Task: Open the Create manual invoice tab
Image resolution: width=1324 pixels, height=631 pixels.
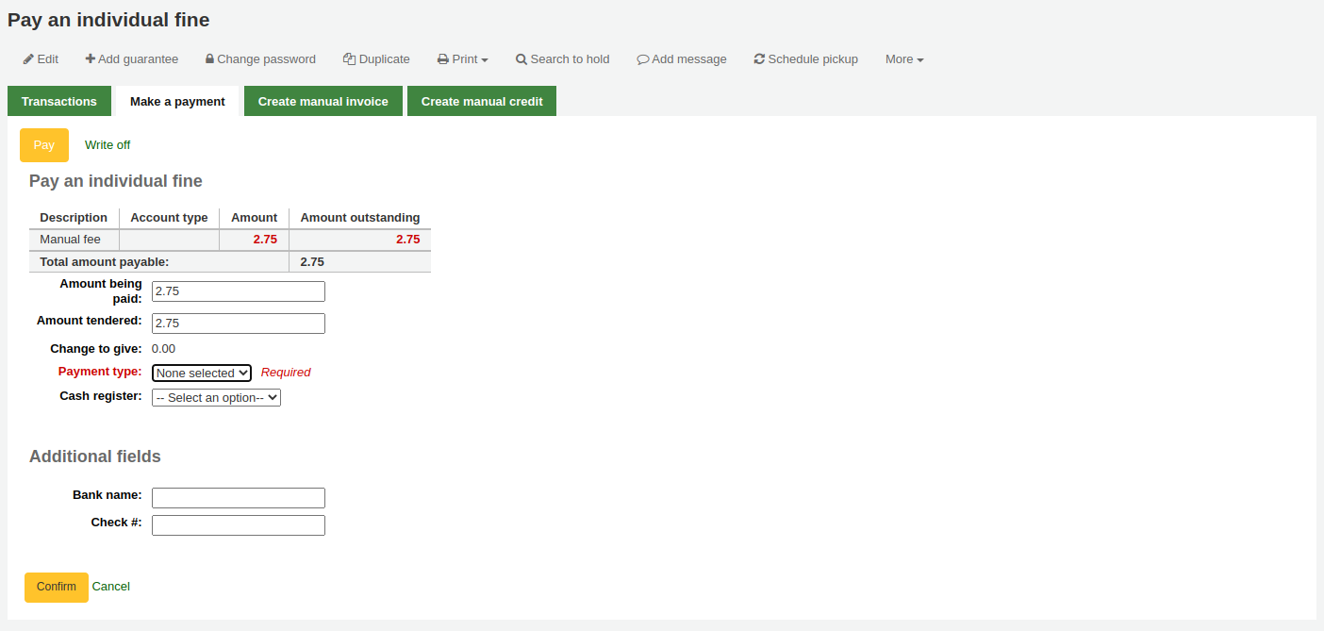Action: [x=323, y=101]
